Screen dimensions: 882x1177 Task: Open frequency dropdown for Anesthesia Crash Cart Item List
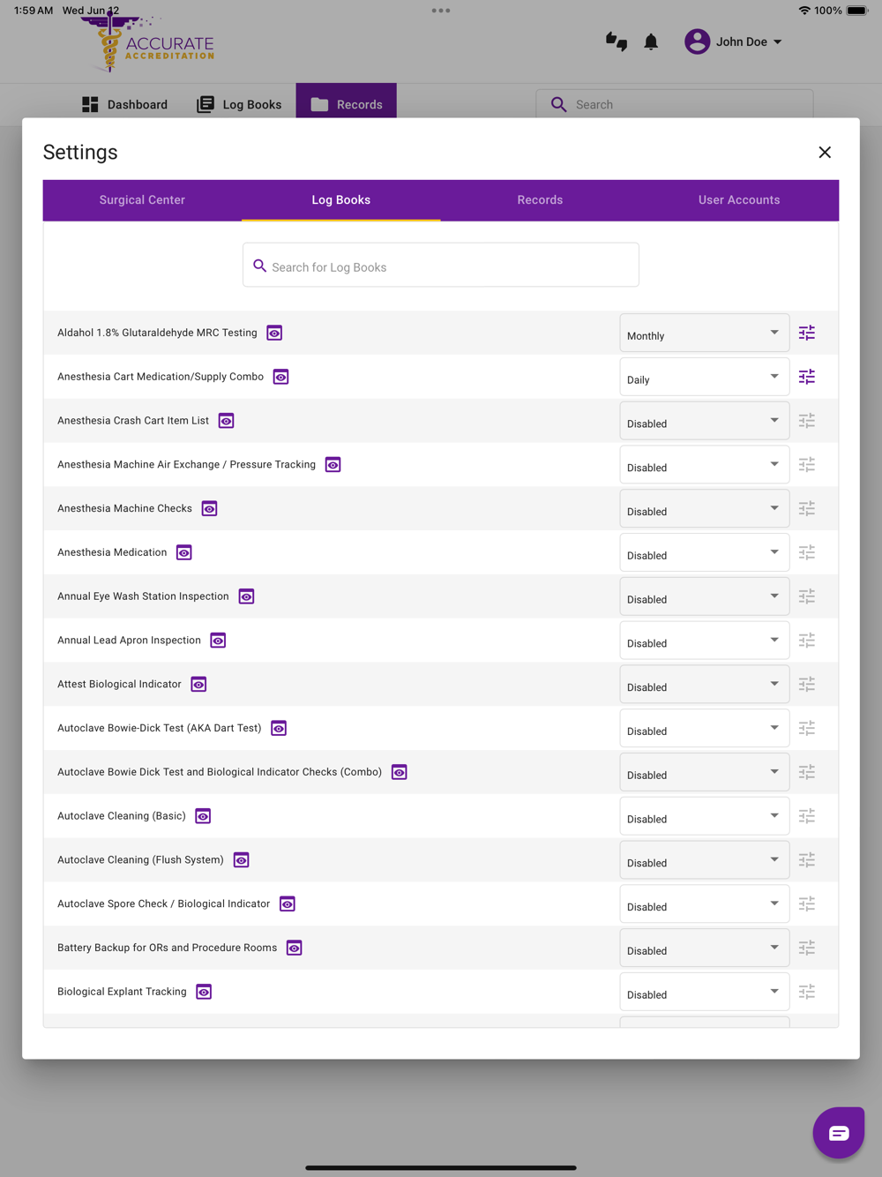pyautogui.click(x=705, y=421)
